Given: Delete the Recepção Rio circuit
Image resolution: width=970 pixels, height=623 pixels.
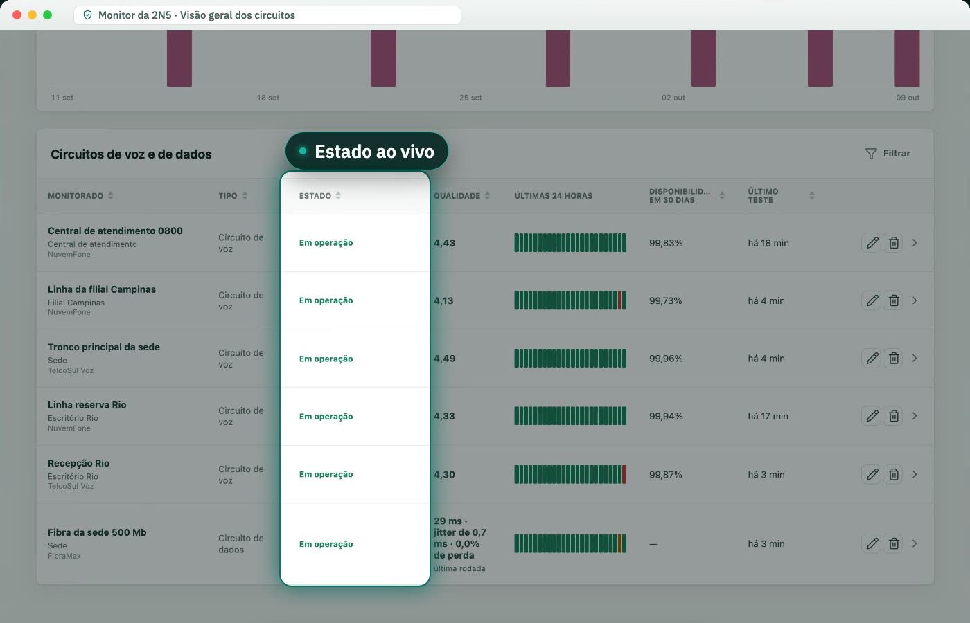Looking at the screenshot, I should tap(894, 474).
